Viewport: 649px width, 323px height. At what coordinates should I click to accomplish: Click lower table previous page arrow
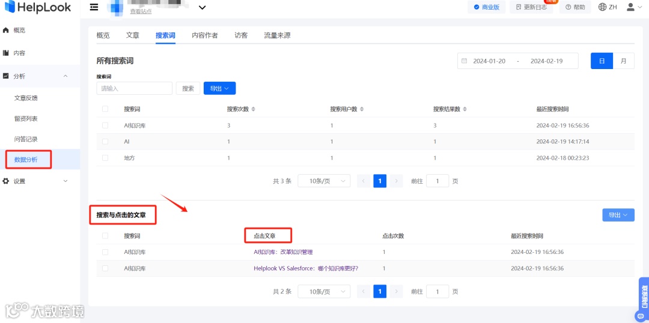(364, 291)
